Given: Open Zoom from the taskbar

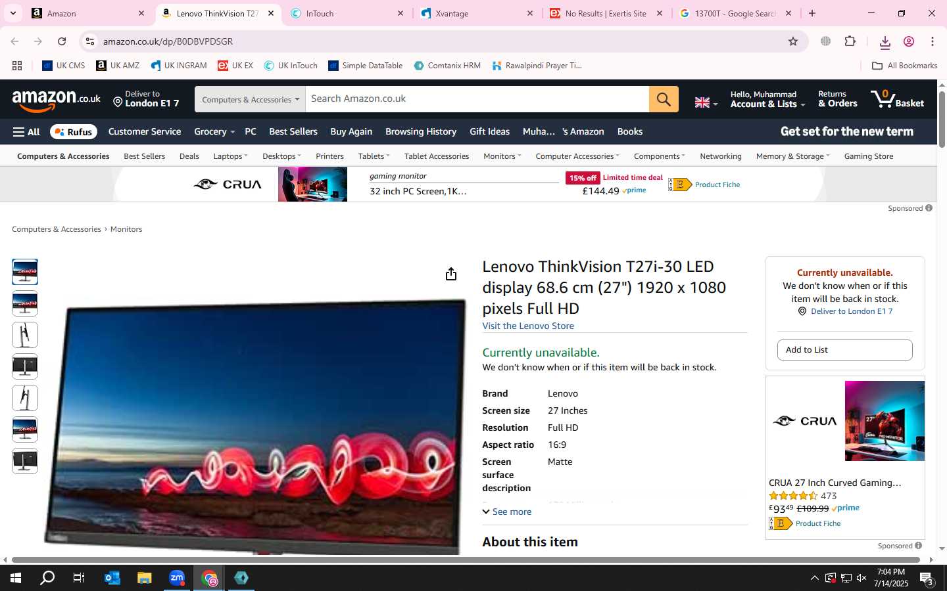Looking at the screenshot, I should point(177,578).
